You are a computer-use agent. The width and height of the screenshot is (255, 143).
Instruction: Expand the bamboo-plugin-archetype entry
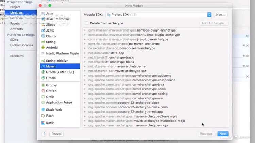click(85, 30)
